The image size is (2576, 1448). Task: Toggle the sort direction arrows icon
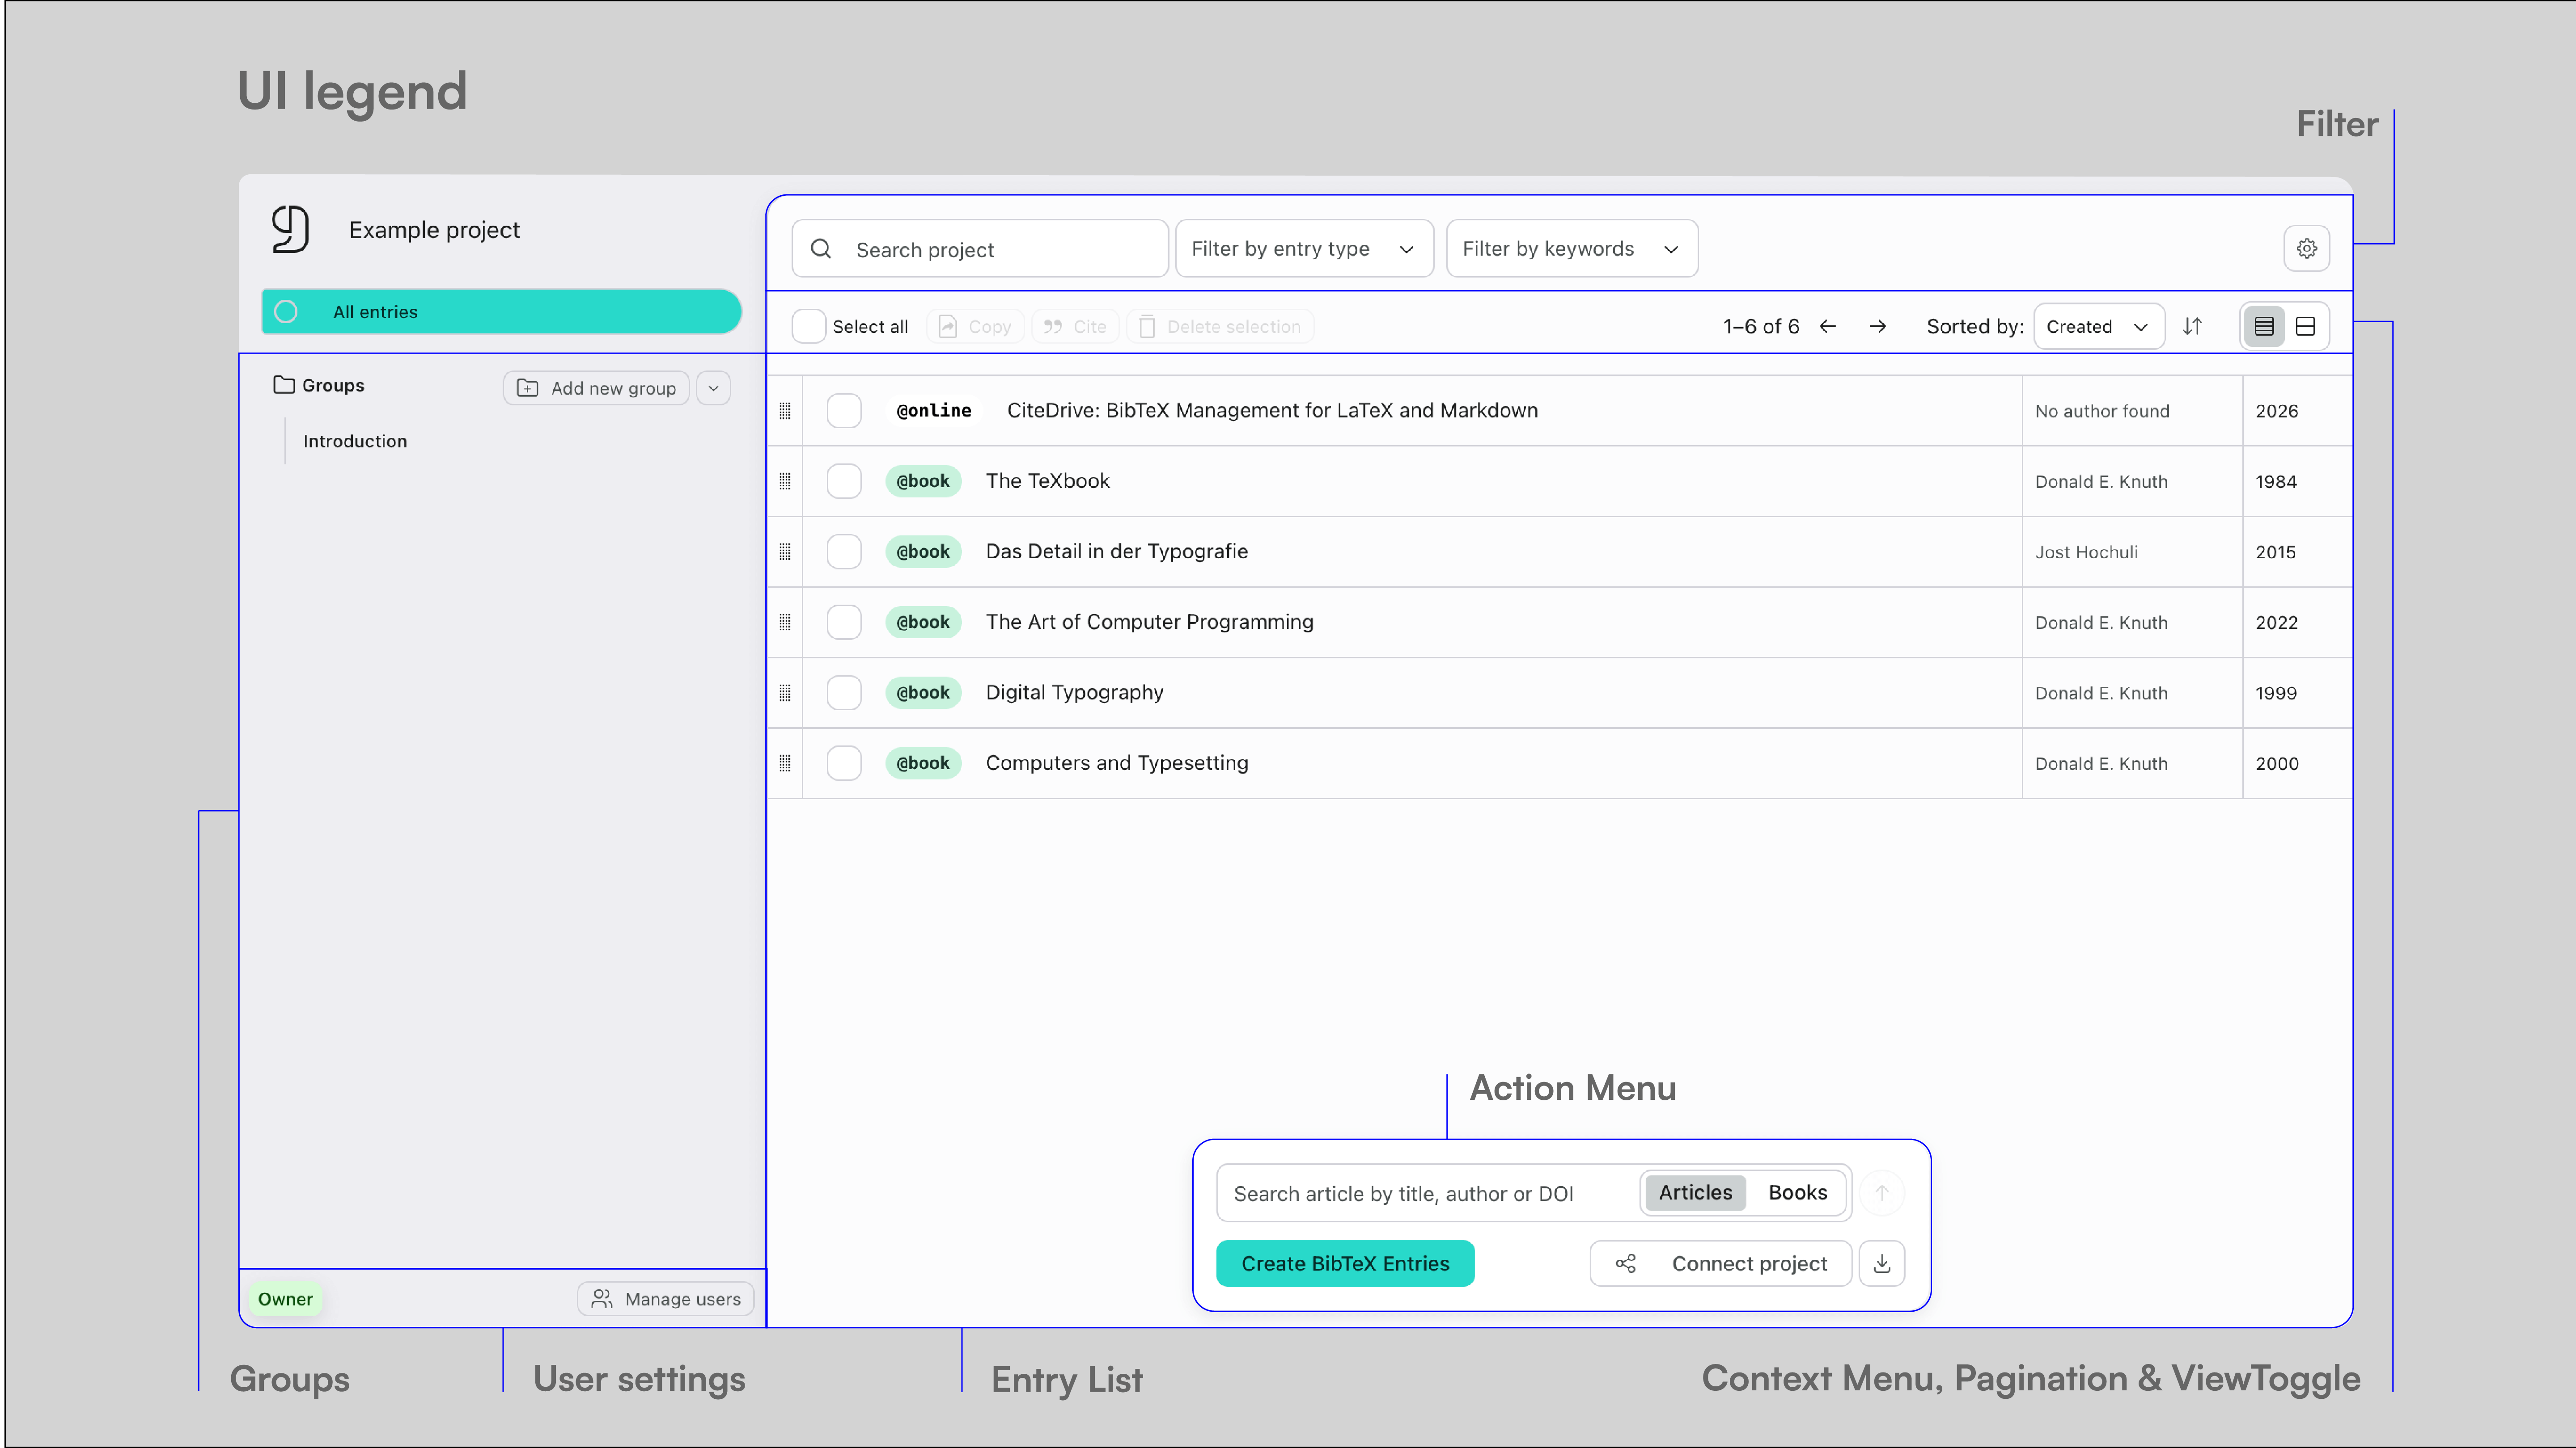[x=2192, y=327]
